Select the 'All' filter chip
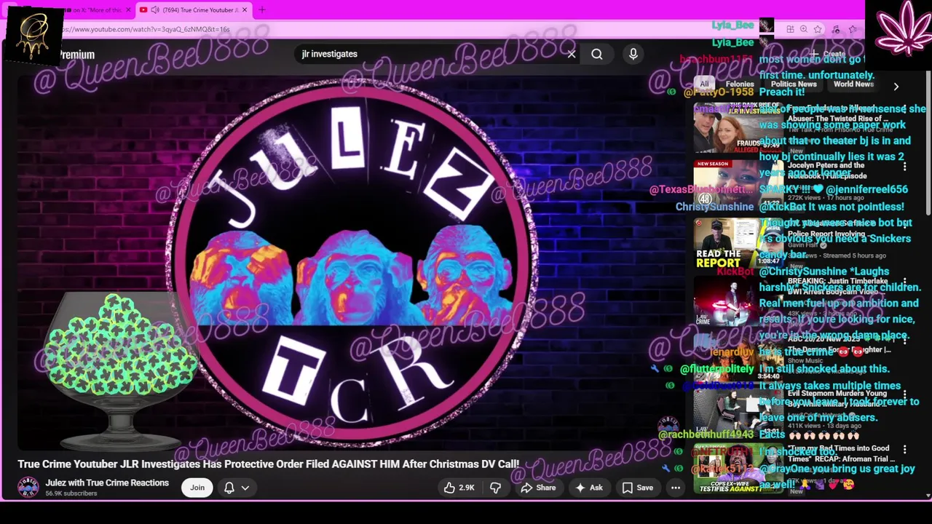The height and width of the screenshot is (524, 932). tap(704, 84)
